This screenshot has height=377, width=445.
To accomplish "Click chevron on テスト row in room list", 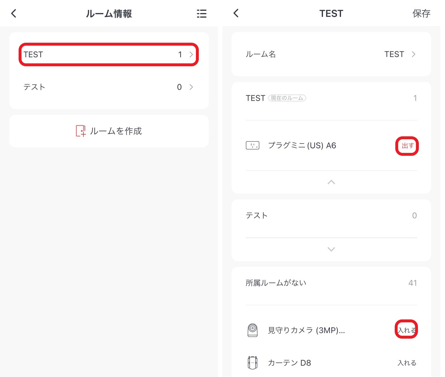I will coord(191,87).
